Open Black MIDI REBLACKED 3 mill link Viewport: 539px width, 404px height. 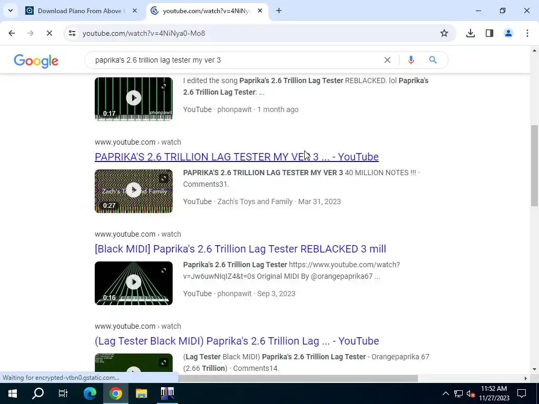240,249
